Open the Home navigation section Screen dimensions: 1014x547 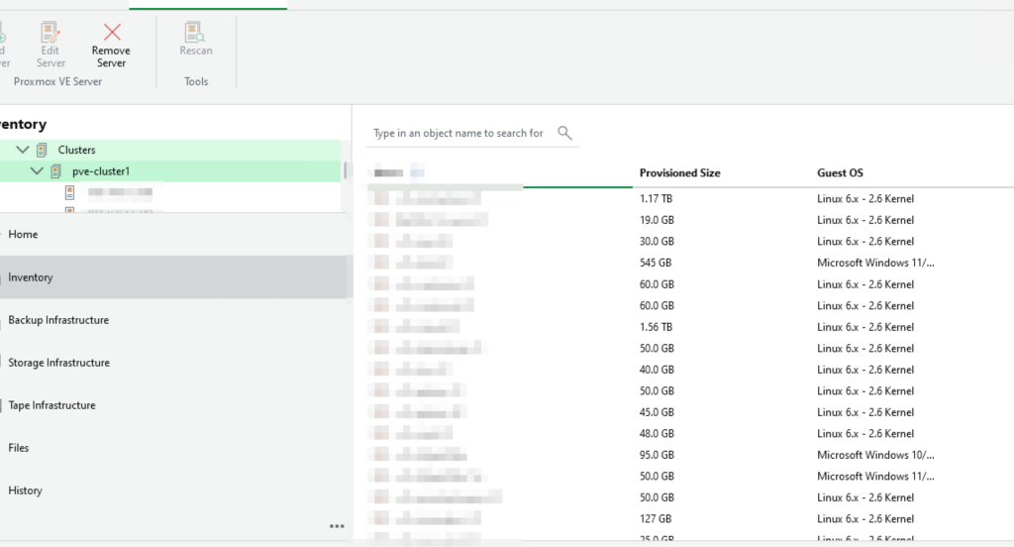[x=23, y=235]
